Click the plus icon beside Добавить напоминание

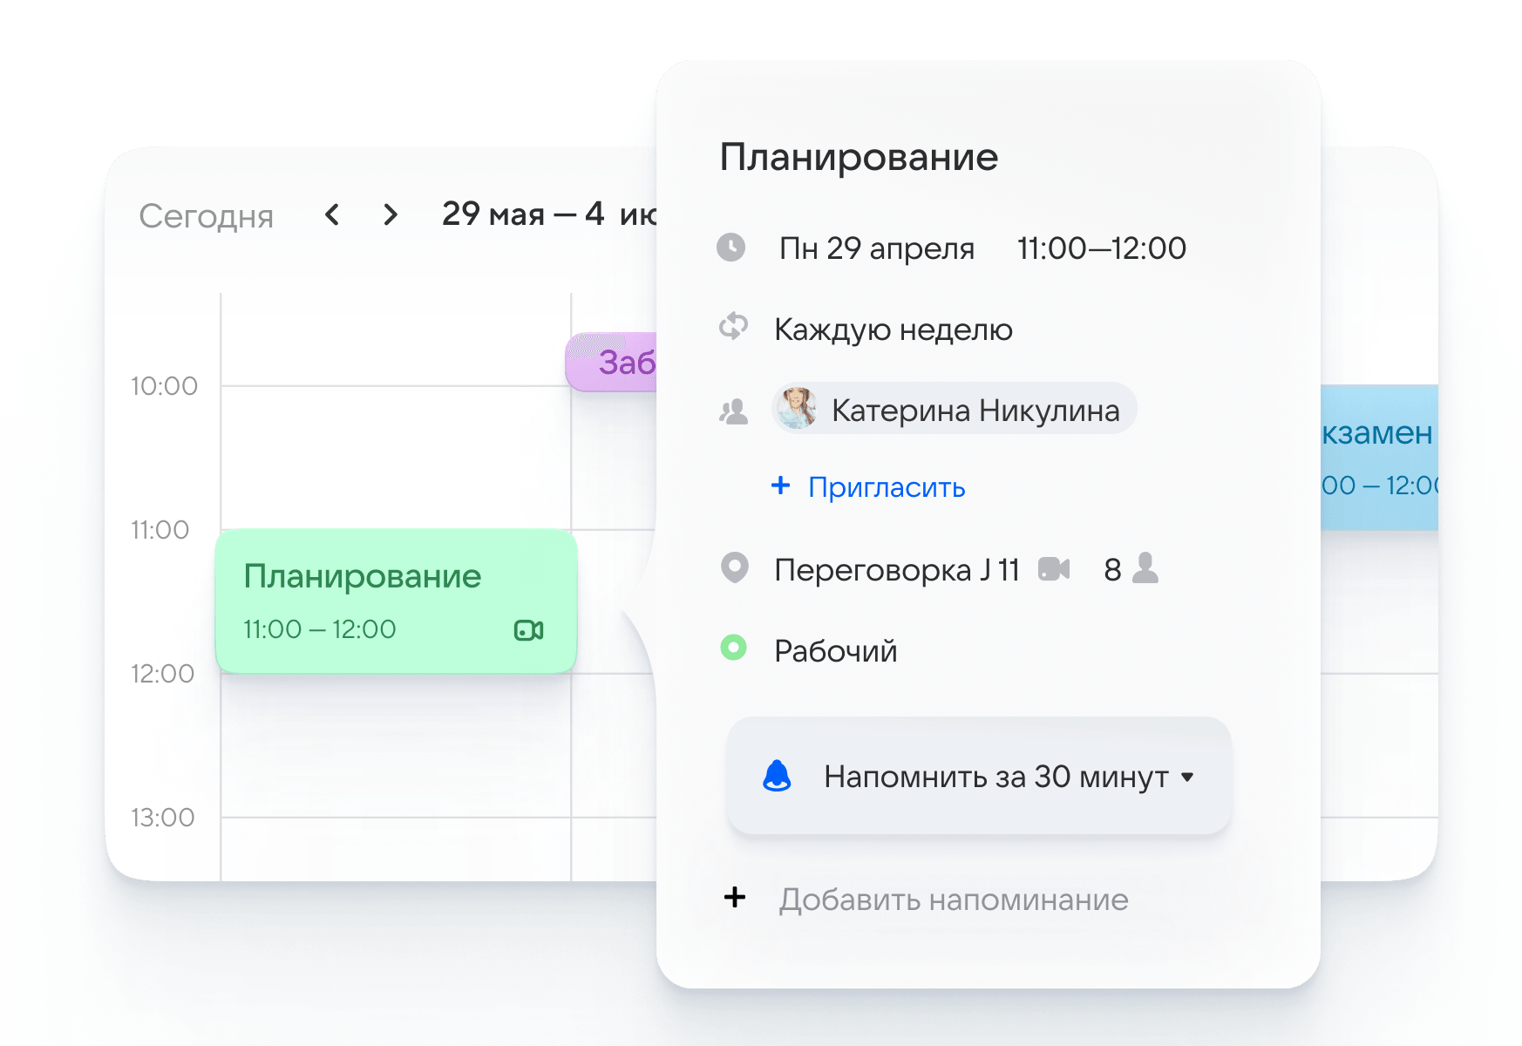(x=735, y=898)
